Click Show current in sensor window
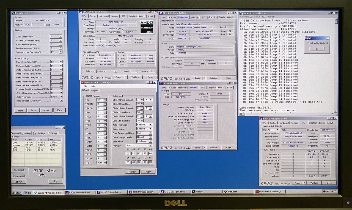 coord(19,176)
